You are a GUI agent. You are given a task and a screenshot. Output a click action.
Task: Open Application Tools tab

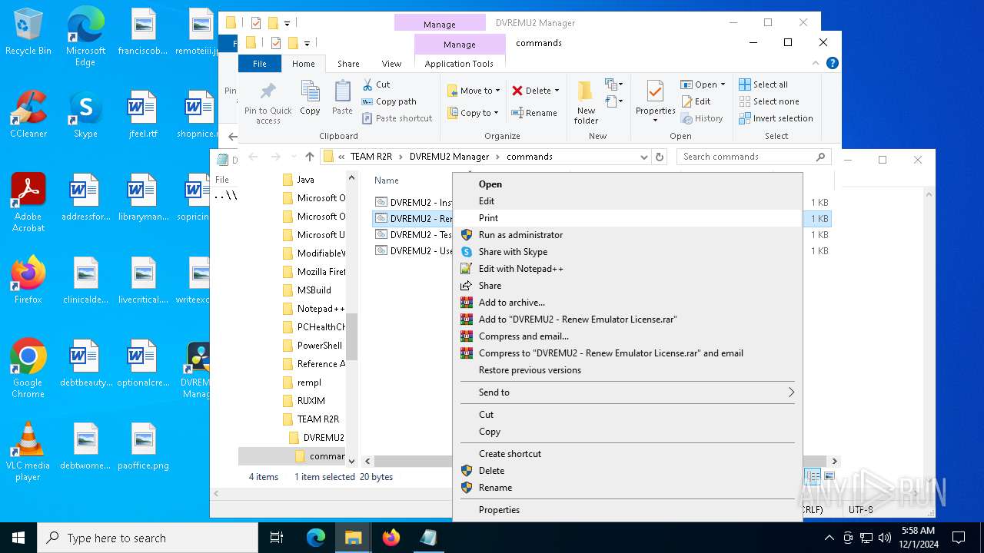(x=459, y=64)
